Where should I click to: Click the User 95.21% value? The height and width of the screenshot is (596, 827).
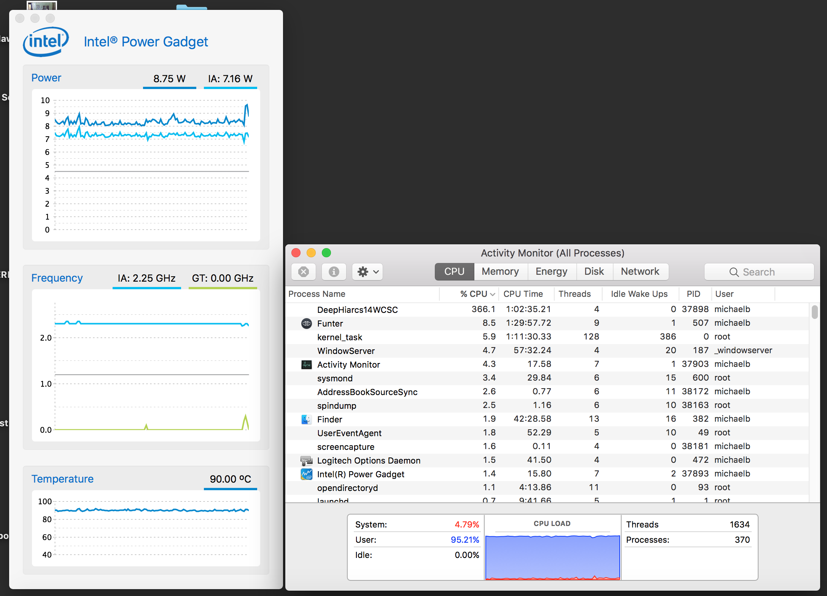(465, 540)
